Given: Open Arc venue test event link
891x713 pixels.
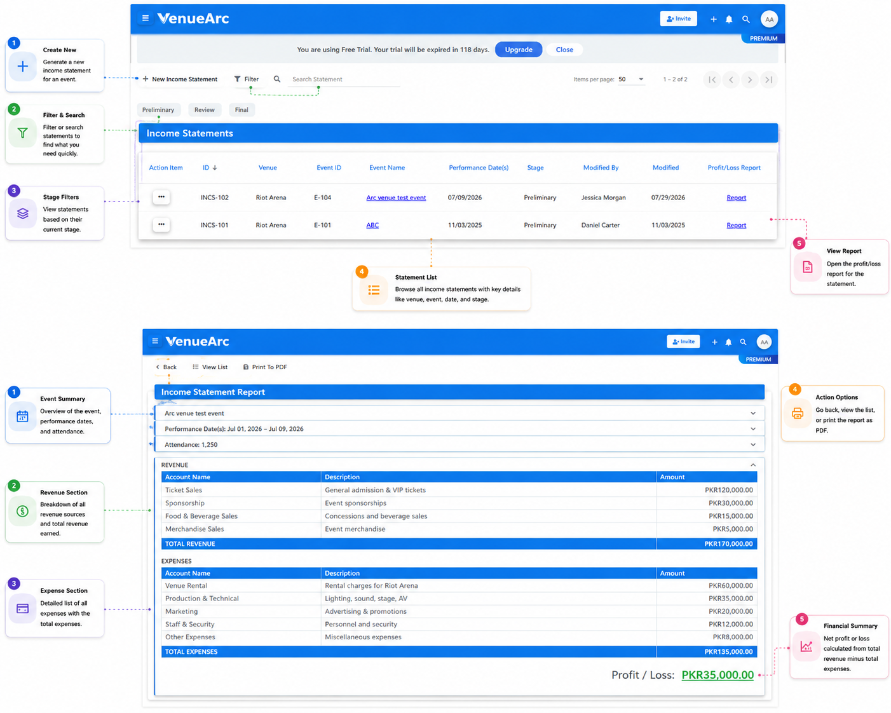Looking at the screenshot, I should 396,198.
